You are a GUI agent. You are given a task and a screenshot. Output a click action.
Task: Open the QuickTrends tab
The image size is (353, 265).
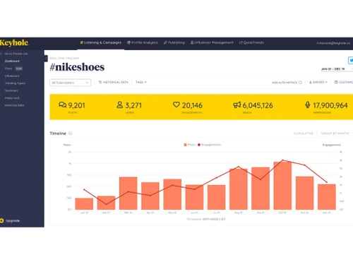(251, 42)
